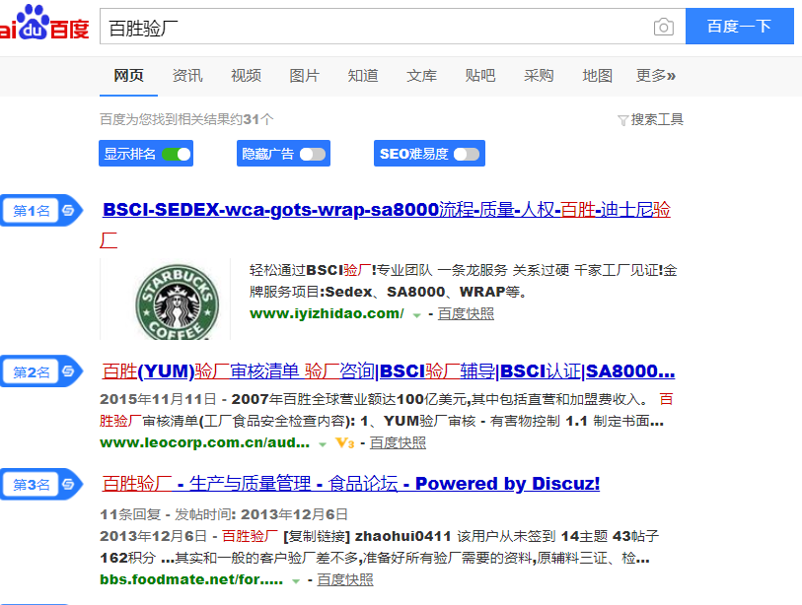The height and width of the screenshot is (605, 802).
Task: Switch to the 视频 tab
Action: tap(246, 76)
